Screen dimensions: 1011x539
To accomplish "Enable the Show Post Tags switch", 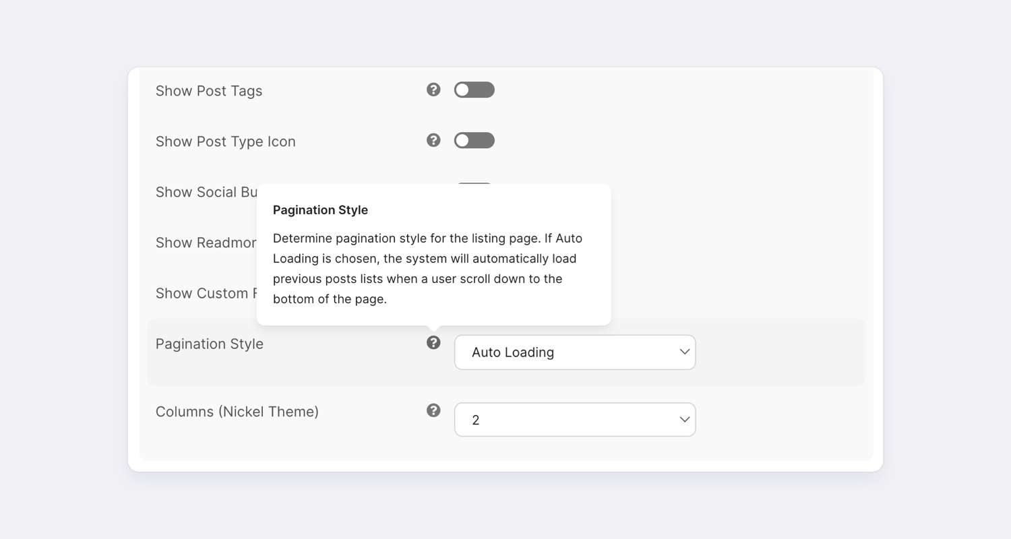I will pyautogui.click(x=474, y=89).
